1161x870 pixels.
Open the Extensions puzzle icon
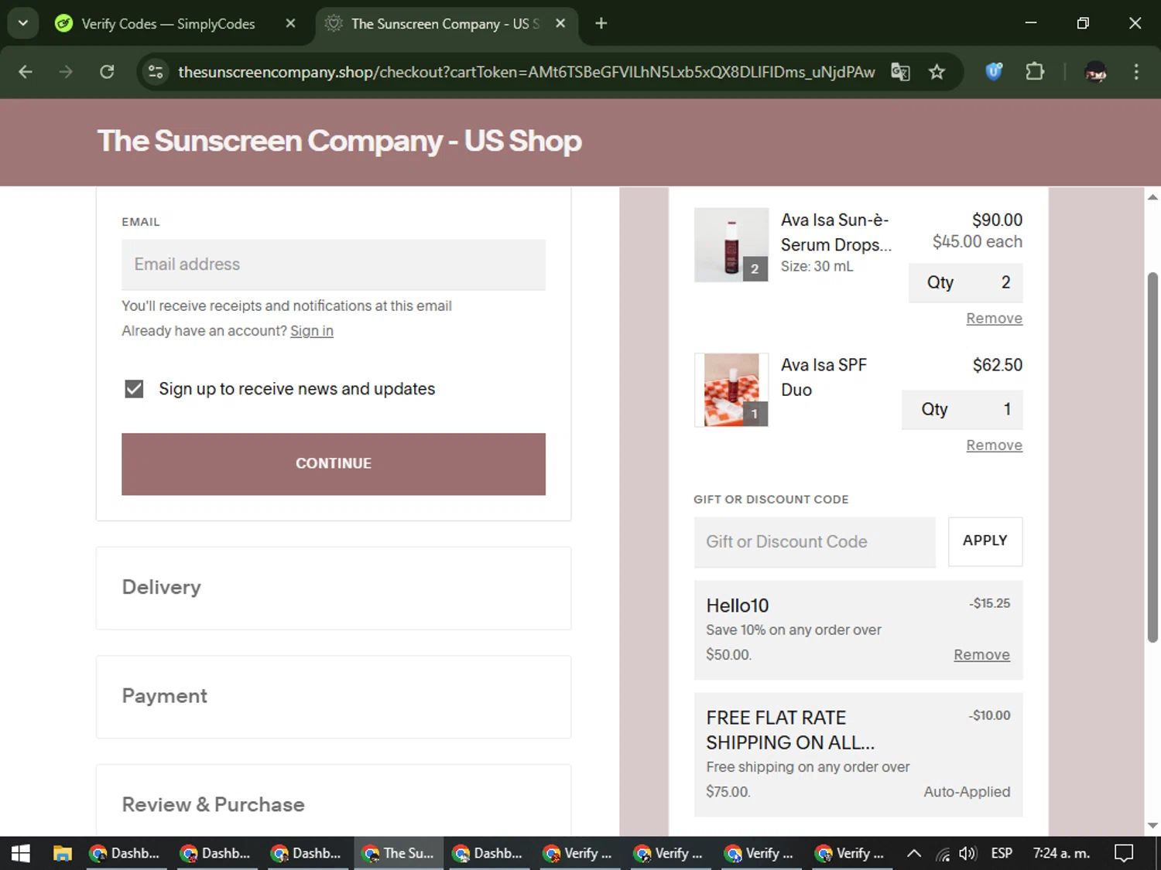(1035, 72)
